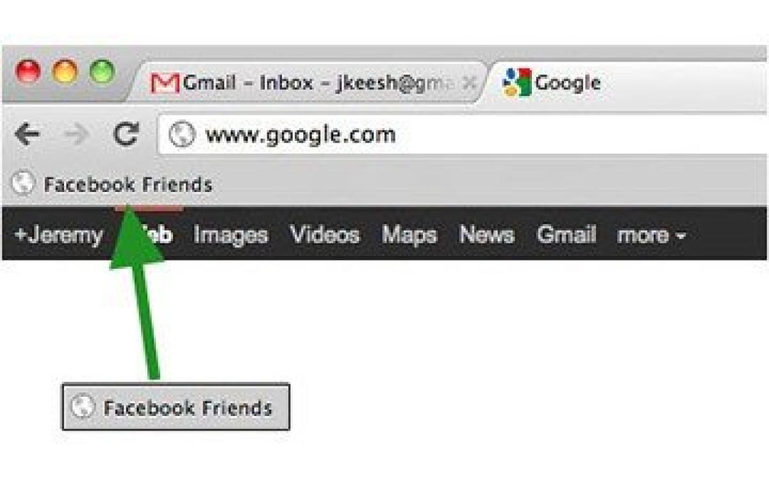Open News from the Google bar
The image size is (769, 480).
[487, 235]
